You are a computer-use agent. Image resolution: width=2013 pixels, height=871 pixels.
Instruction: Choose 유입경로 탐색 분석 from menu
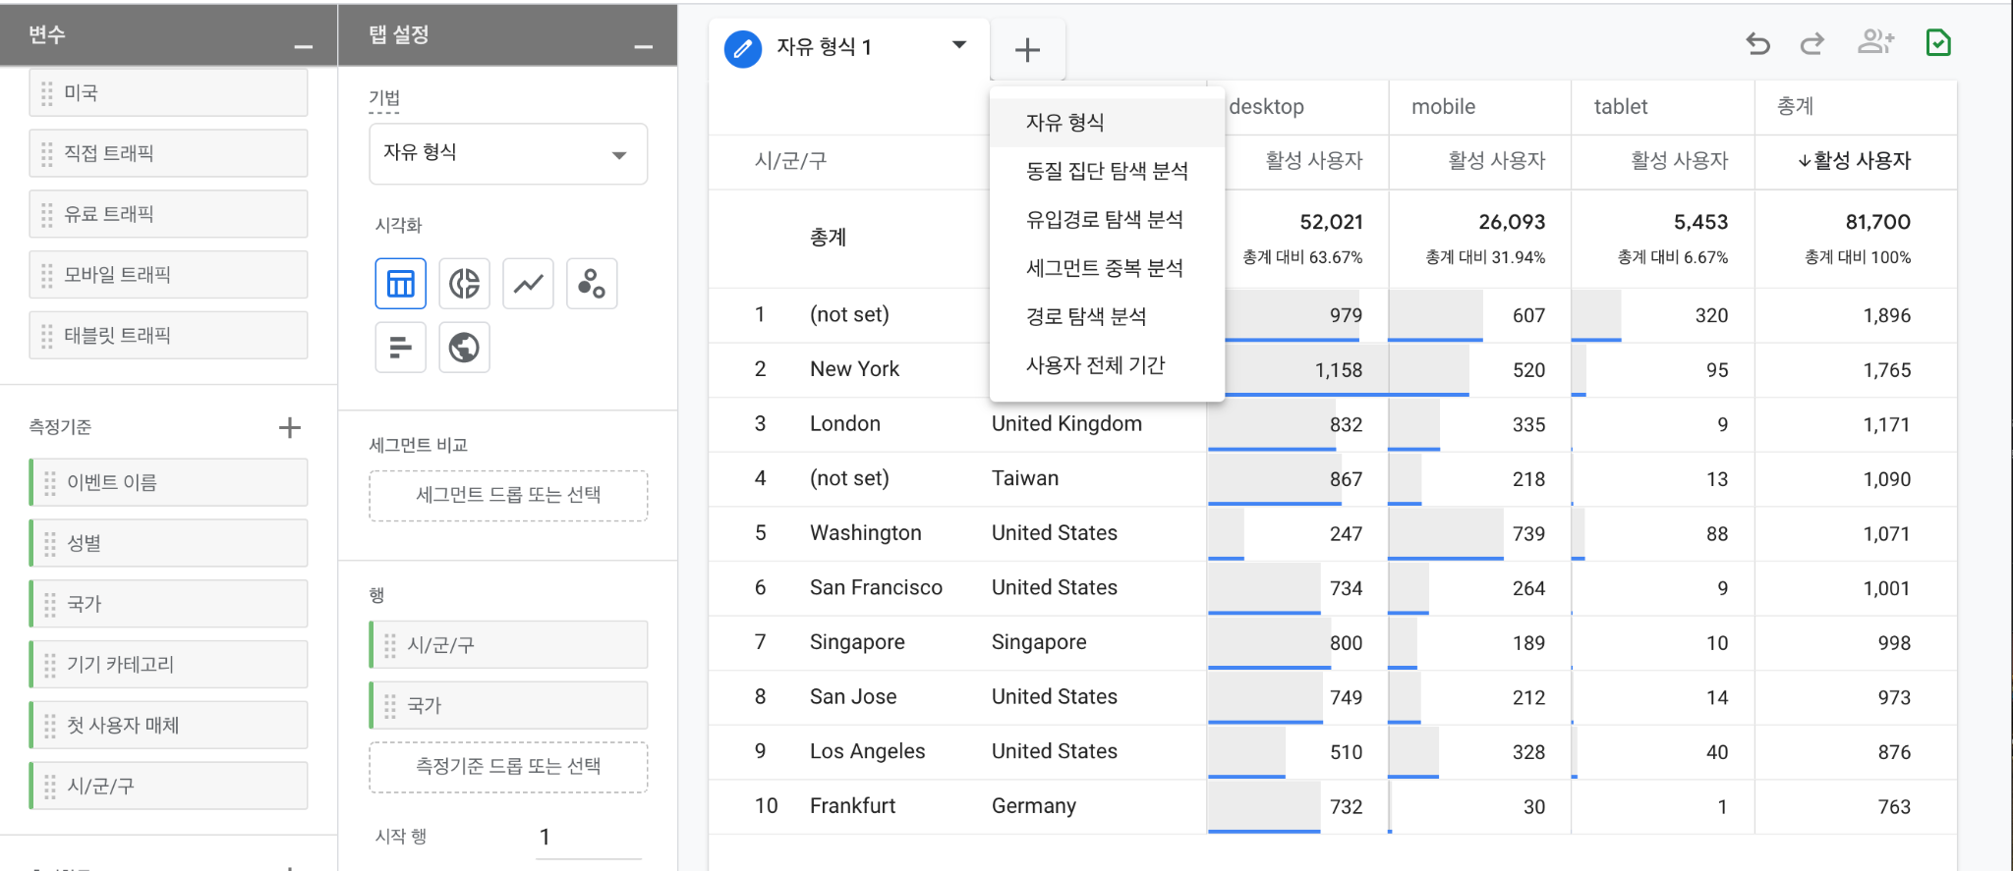(1104, 220)
